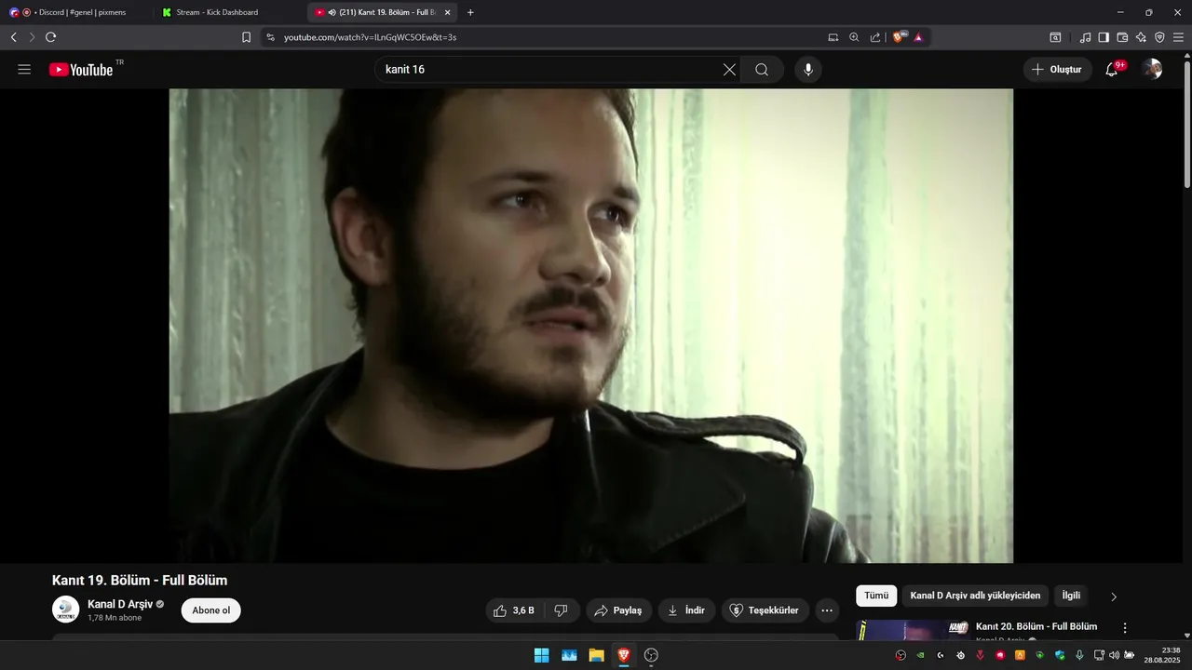Screen dimensions: 1192x670
Task: Open system volume tray icon
Action: coord(1114,655)
